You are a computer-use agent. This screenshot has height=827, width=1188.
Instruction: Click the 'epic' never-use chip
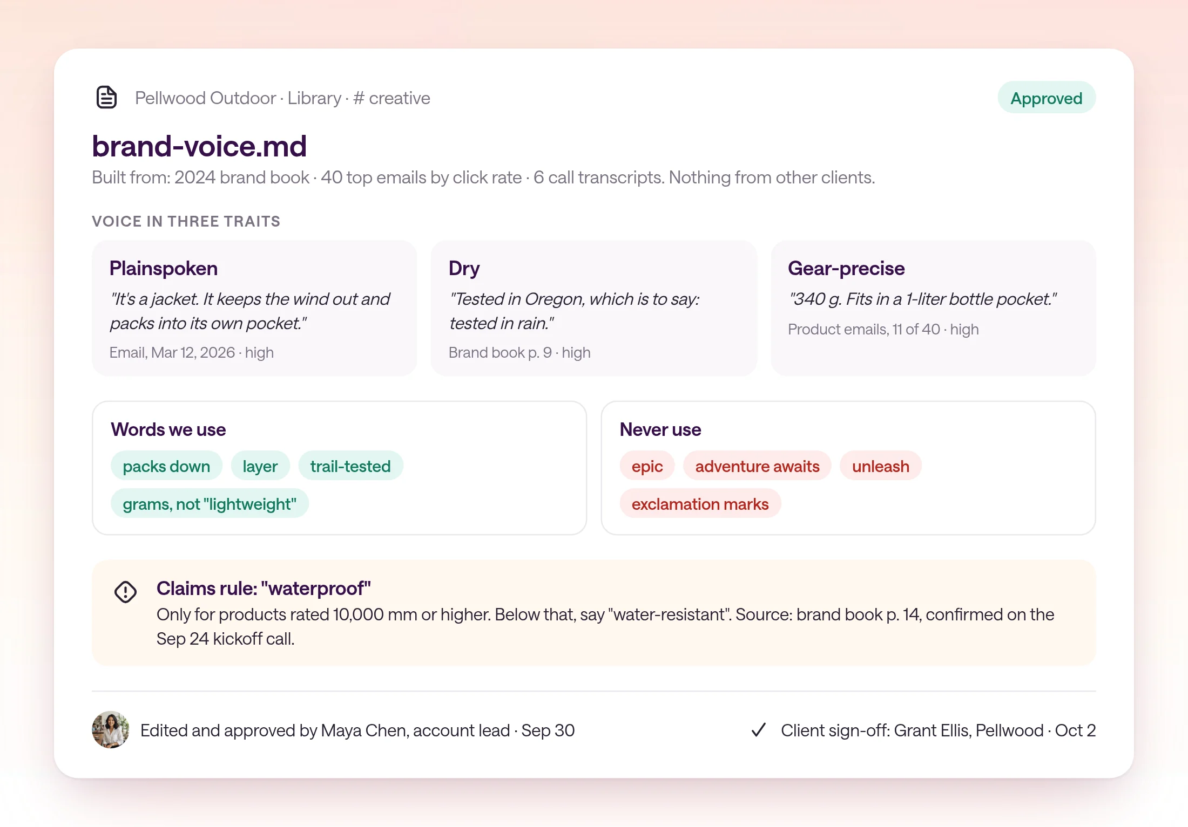tap(647, 466)
